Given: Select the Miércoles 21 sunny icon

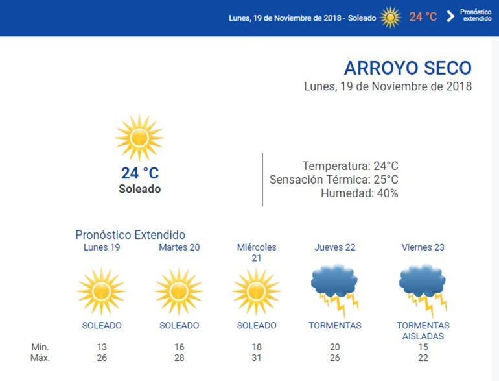Looking at the screenshot, I should (x=256, y=291).
